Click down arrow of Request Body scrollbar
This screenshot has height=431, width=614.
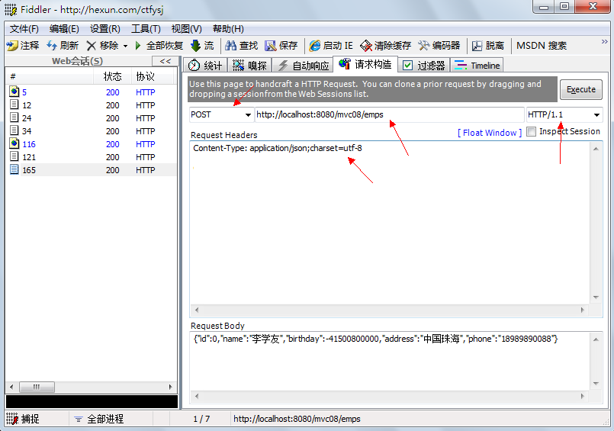596,383
